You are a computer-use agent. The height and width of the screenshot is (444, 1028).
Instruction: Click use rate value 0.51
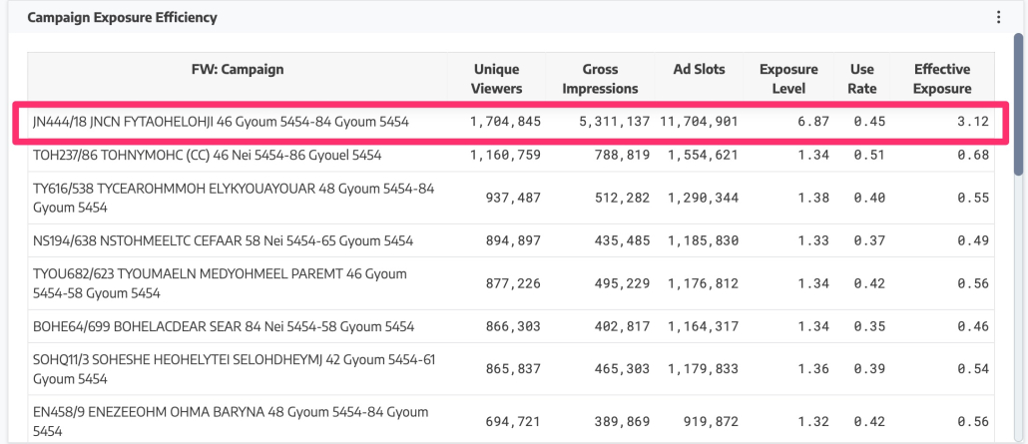[x=869, y=156]
